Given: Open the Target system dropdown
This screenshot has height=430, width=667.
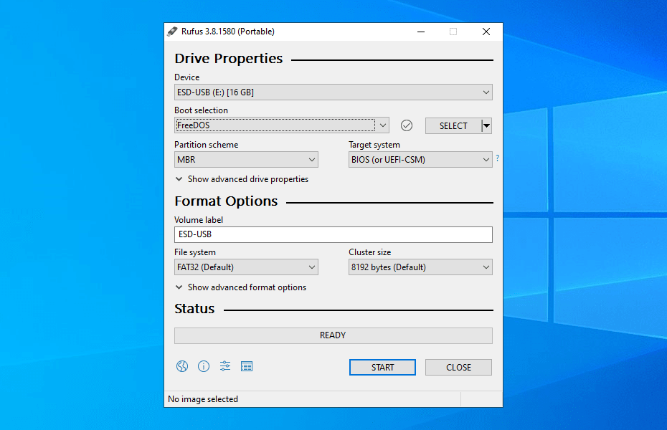Looking at the screenshot, I should (420, 160).
